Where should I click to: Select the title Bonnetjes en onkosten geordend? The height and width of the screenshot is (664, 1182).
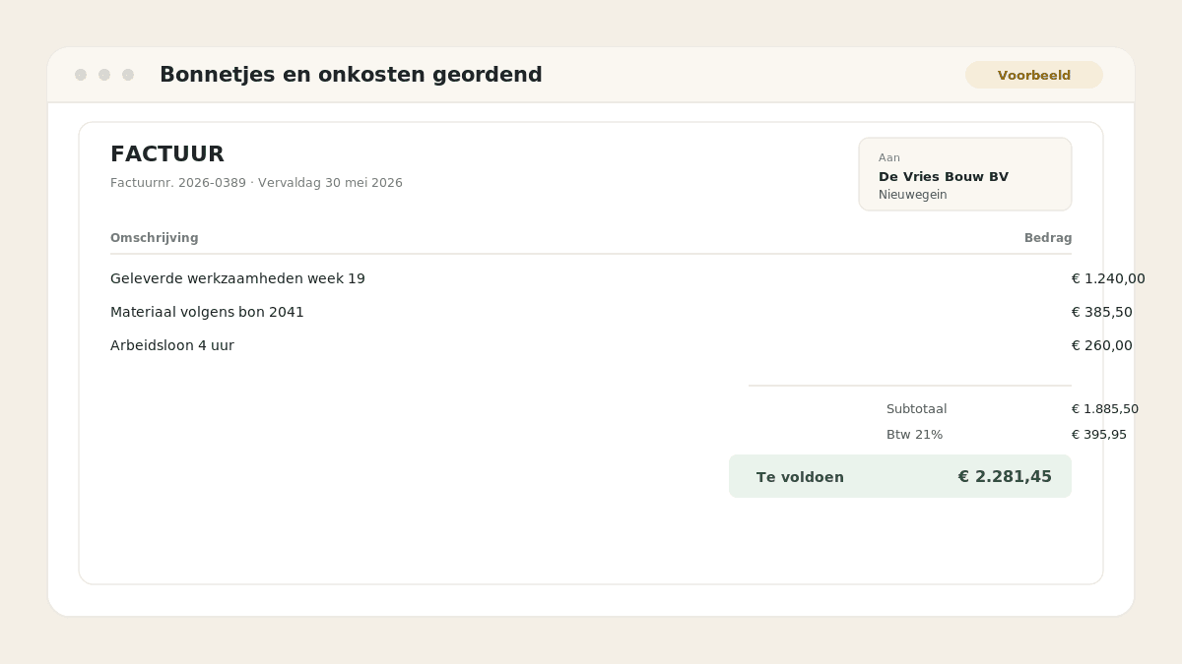[351, 75]
